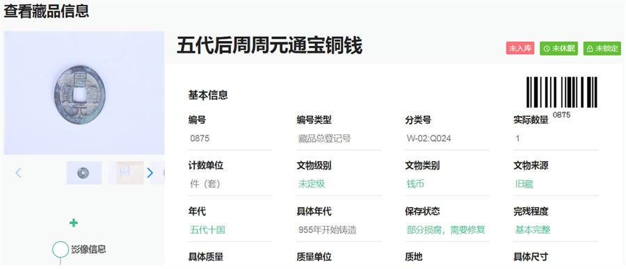Click the 分类号 value W-02:Q024

(428, 138)
